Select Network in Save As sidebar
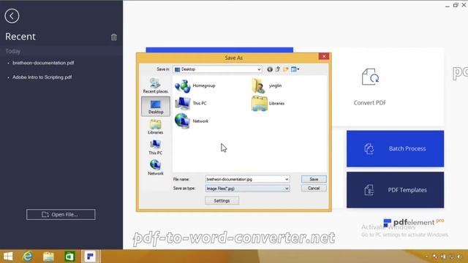The image size is (468, 263). tap(156, 167)
